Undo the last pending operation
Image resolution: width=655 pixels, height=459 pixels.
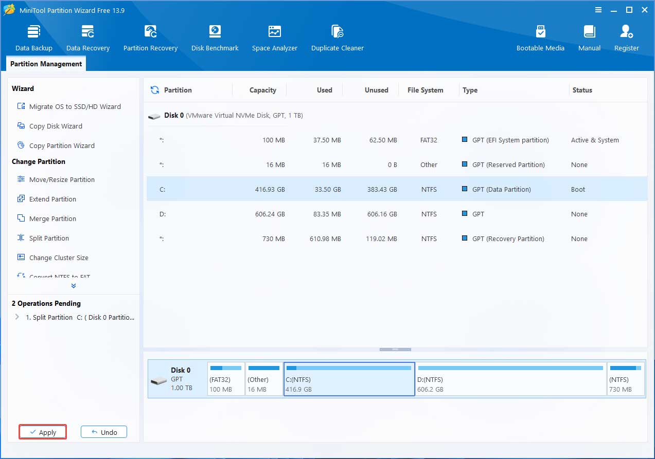[x=104, y=432]
